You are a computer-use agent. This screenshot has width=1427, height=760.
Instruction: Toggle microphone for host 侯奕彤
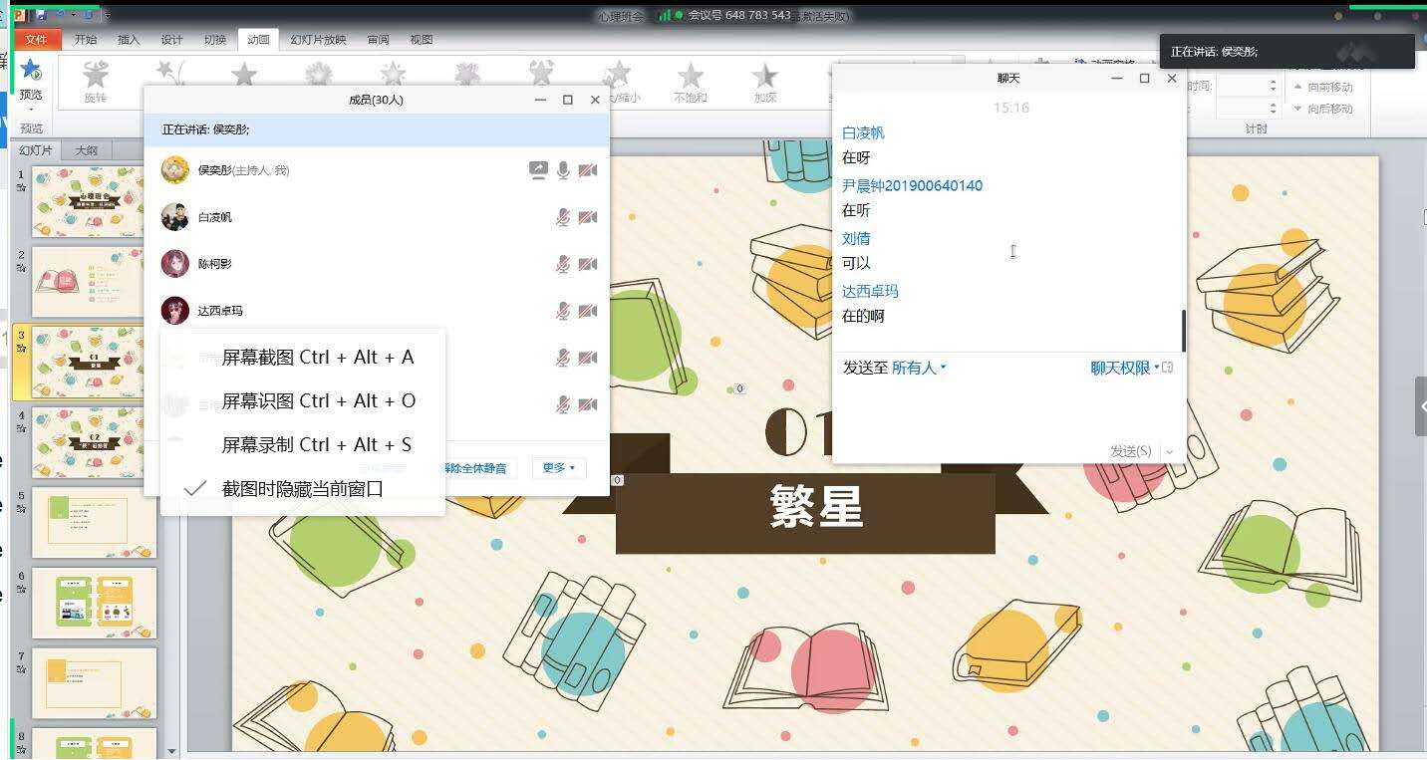(x=563, y=170)
